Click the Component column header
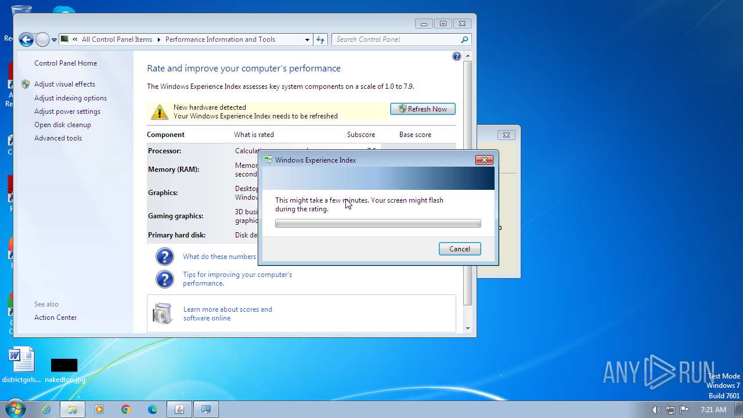The height and width of the screenshot is (418, 743). coord(165,135)
